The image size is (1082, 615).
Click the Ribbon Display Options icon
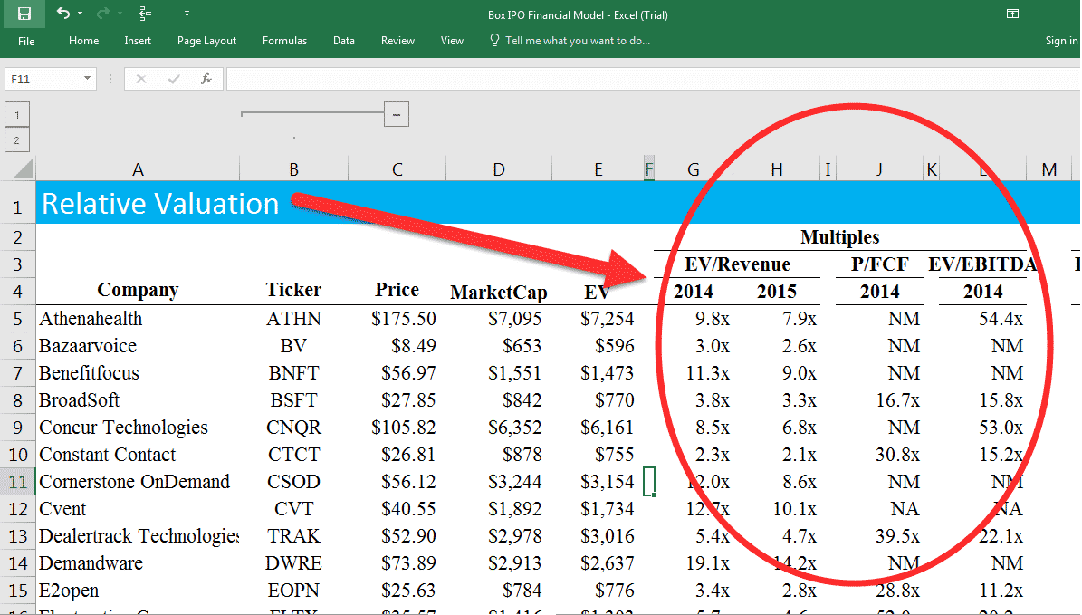[1013, 14]
